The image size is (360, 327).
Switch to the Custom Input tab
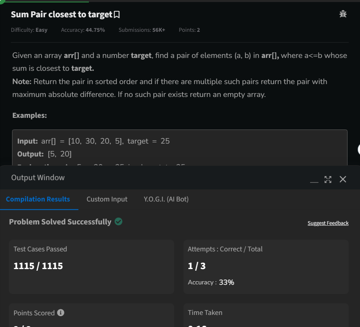point(107,199)
